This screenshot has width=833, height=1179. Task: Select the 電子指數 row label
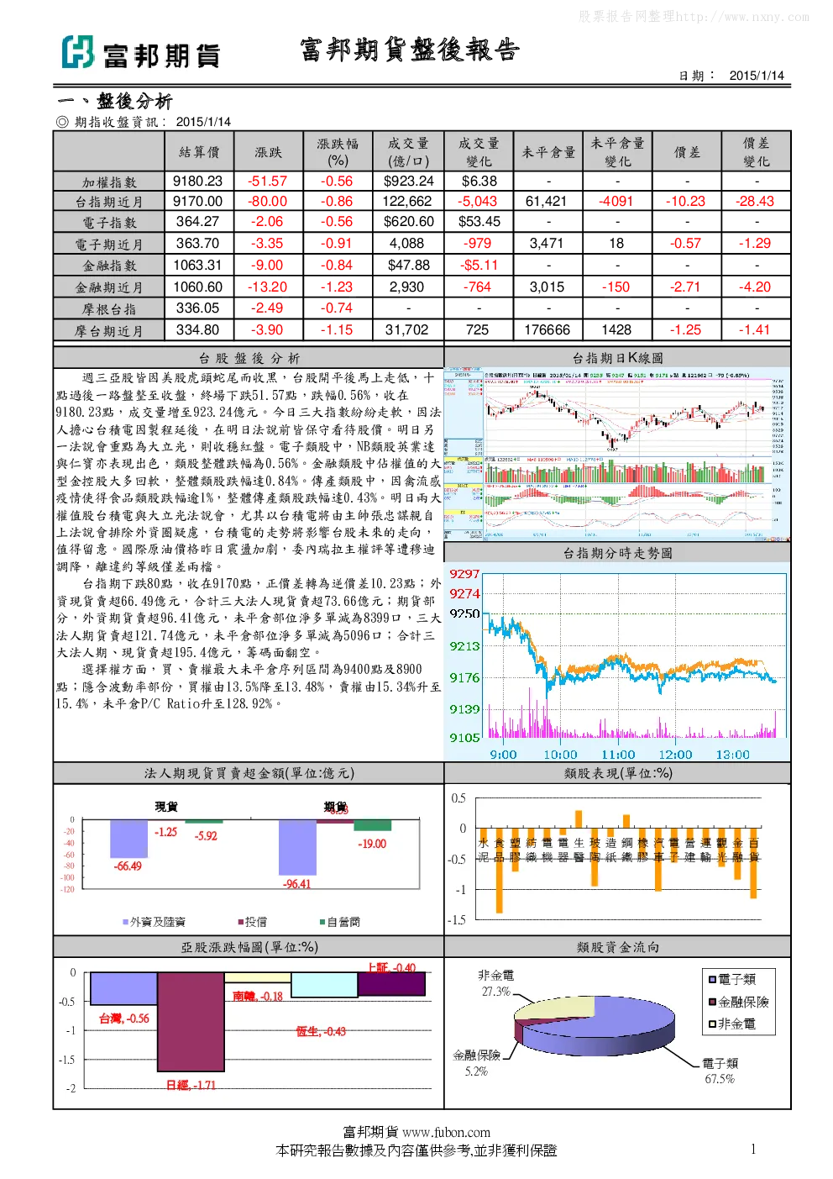click(109, 223)
